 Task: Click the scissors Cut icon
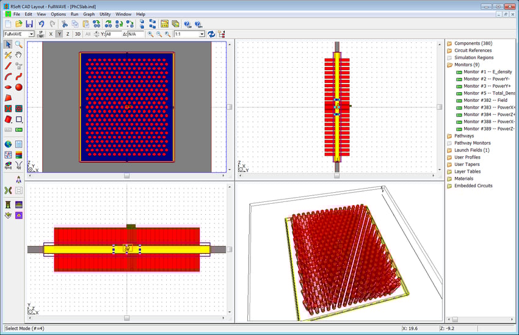[x=65, y=24]
